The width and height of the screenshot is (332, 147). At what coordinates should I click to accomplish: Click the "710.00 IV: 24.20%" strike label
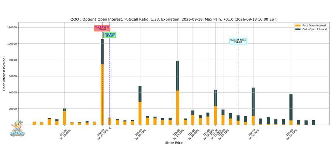click(x=177, y=134)
